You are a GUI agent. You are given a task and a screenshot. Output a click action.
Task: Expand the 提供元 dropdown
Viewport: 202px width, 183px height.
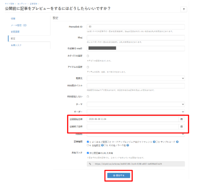click(x=136, y=78)
